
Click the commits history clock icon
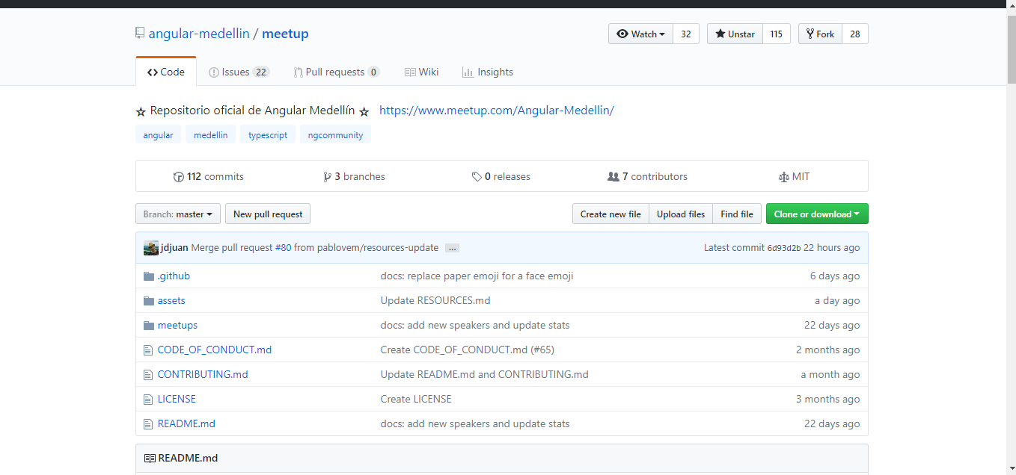[x=178, y=177]
